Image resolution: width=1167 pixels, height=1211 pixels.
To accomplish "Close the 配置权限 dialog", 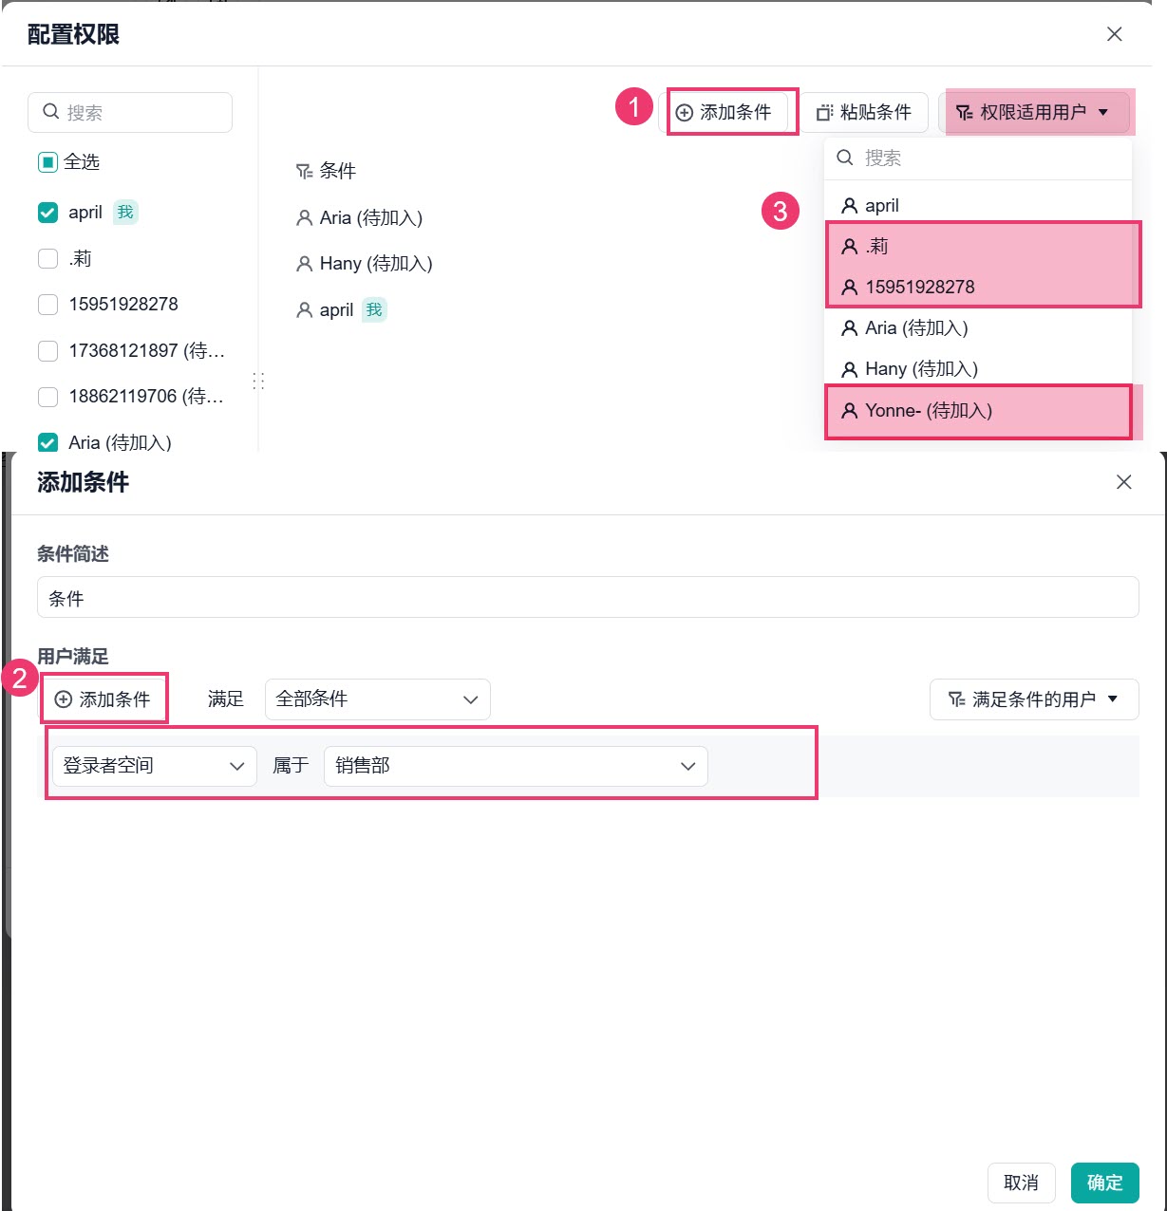I will pos(1115,34).
